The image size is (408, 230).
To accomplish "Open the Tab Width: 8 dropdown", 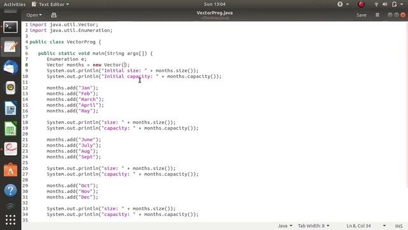I will (314, 226).
